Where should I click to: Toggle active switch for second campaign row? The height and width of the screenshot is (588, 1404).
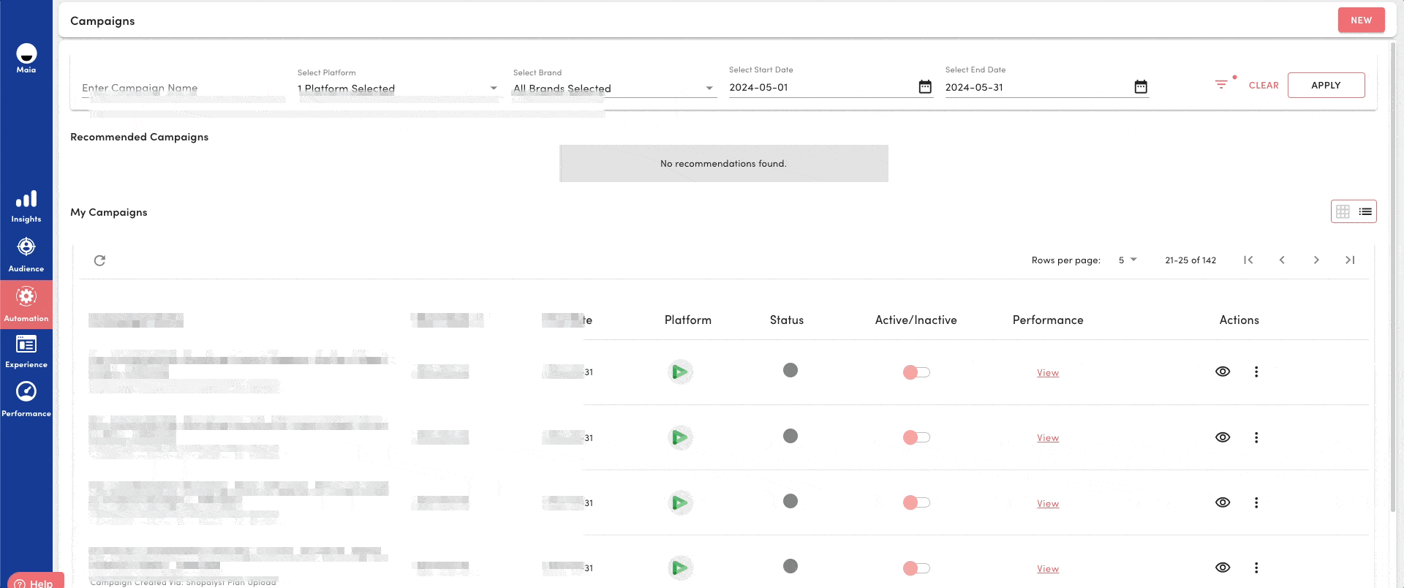pyautogui.click(x=916, y=437)
